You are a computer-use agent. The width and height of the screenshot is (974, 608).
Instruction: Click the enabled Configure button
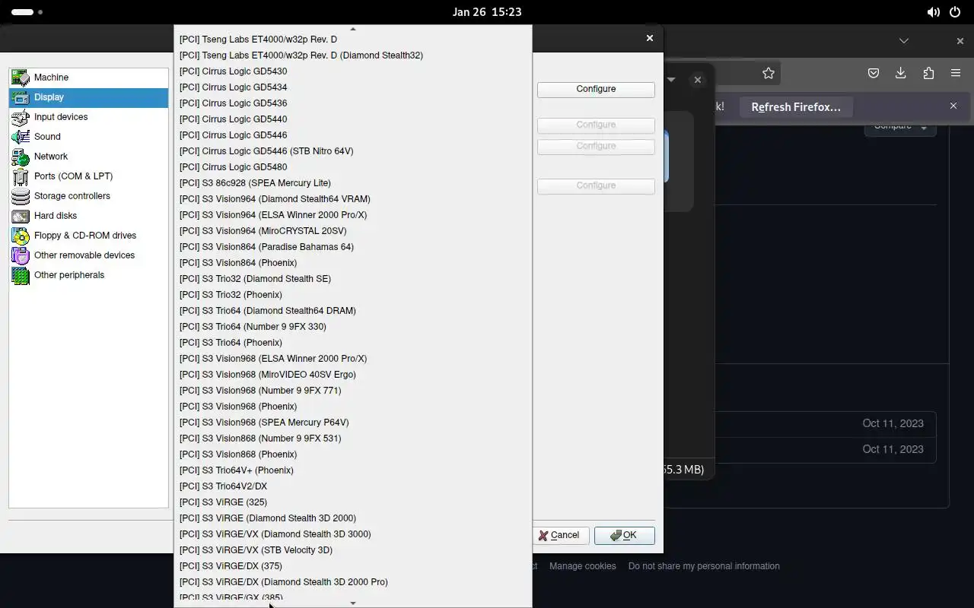596,89
